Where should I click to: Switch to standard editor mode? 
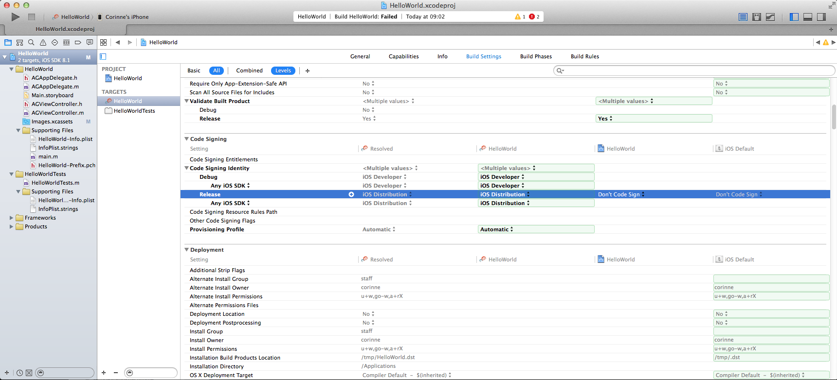pos(743,17)
